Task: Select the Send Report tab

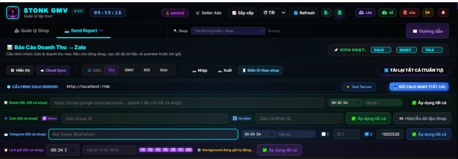Action: tap(84, 31)
